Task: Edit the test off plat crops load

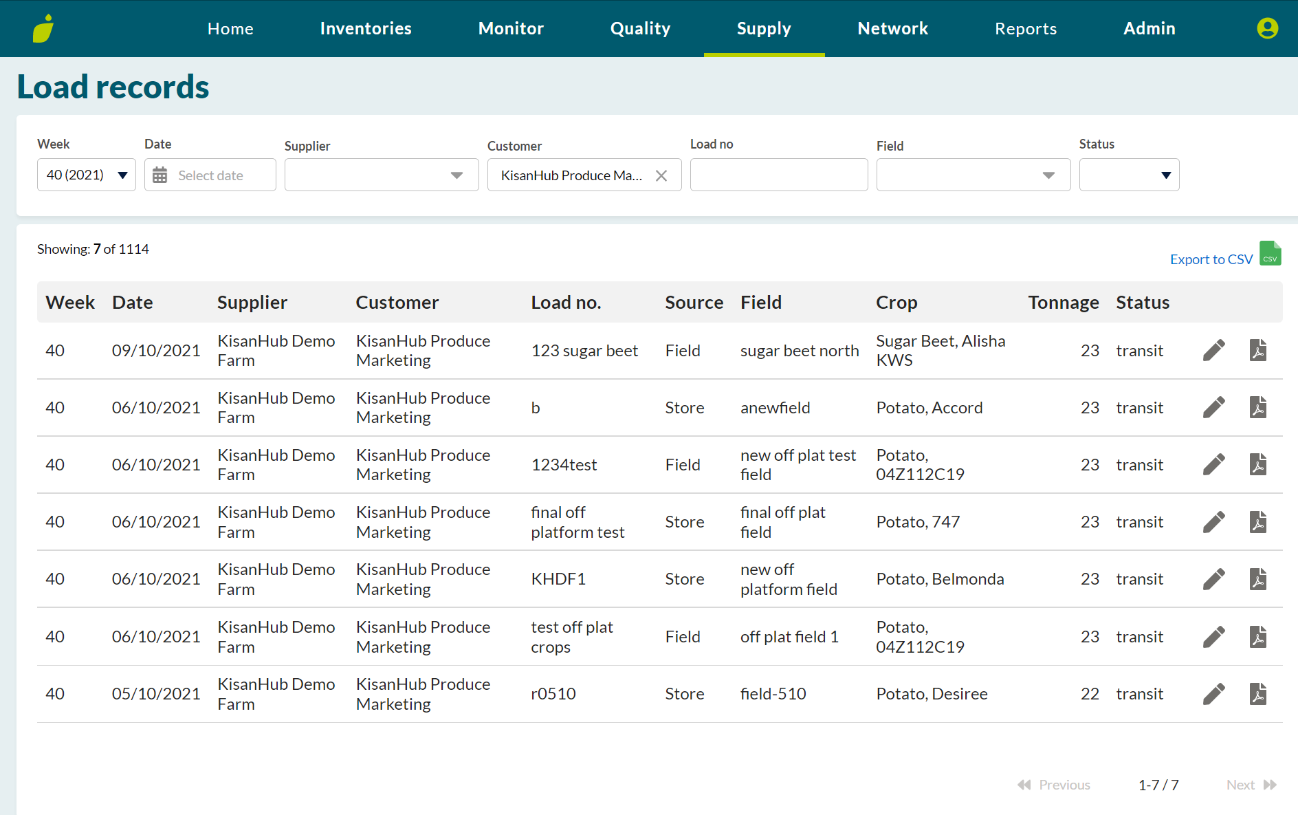Action: click(1214, 637)
